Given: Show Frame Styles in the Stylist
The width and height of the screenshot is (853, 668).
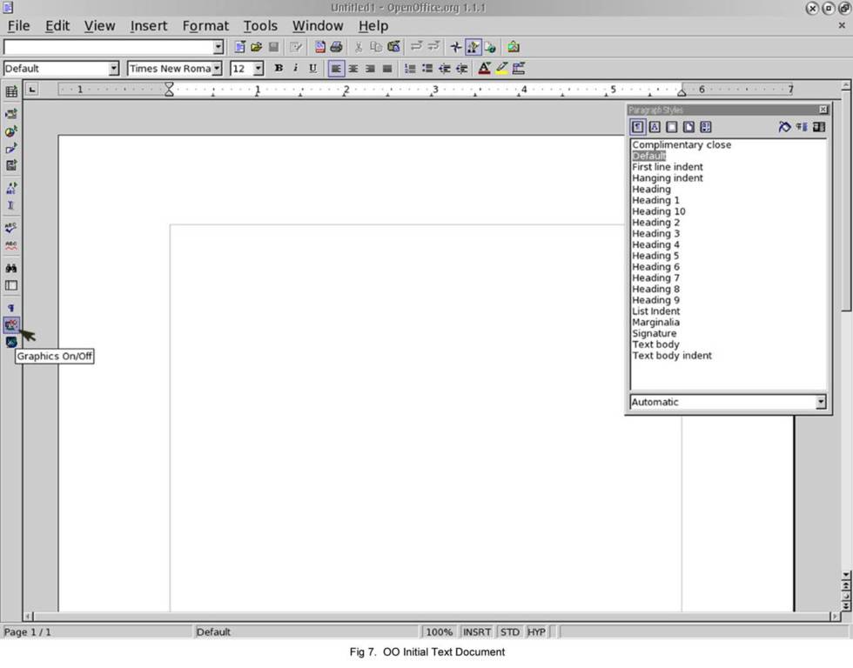Looking at the screenshot, I should tap(672, 127).
